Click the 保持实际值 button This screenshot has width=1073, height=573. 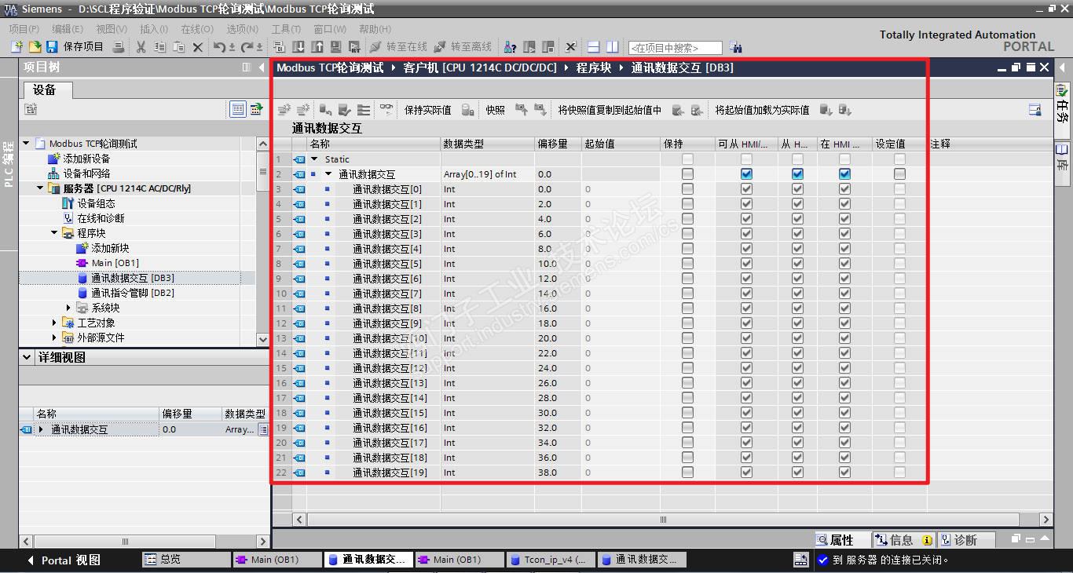coord(427,110)
